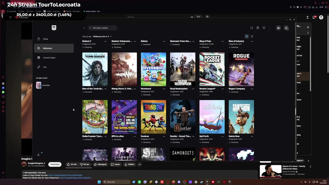Open Steam from the taskbar
Image resolution: width=329 pixels, height=185 pixels.
[202, 182]
